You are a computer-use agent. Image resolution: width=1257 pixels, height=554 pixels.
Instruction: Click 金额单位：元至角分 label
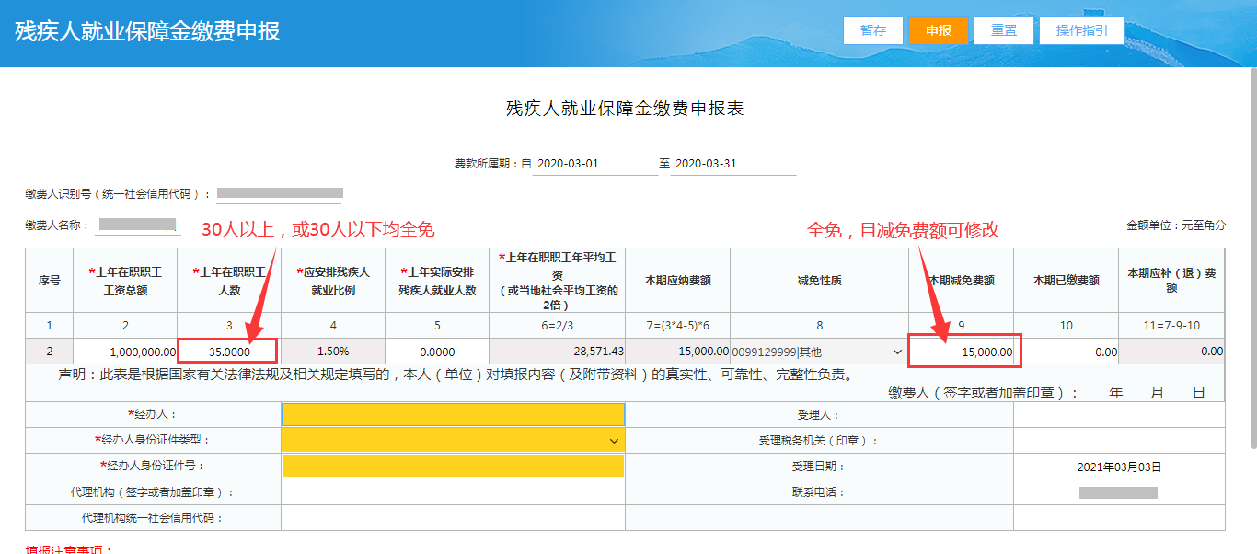1176,225
